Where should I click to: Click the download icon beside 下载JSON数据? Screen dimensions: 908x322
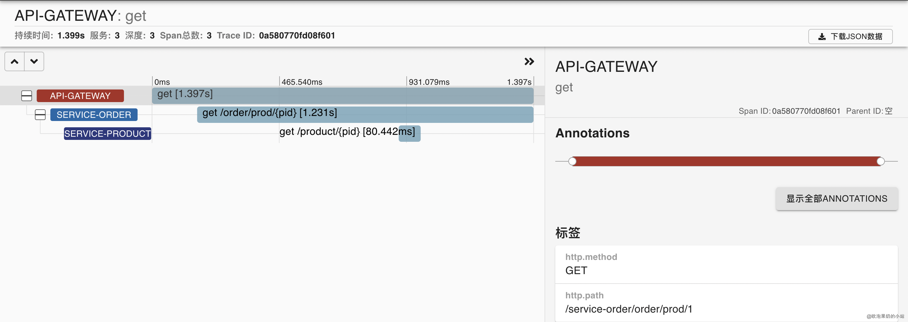tap(822, 37)
